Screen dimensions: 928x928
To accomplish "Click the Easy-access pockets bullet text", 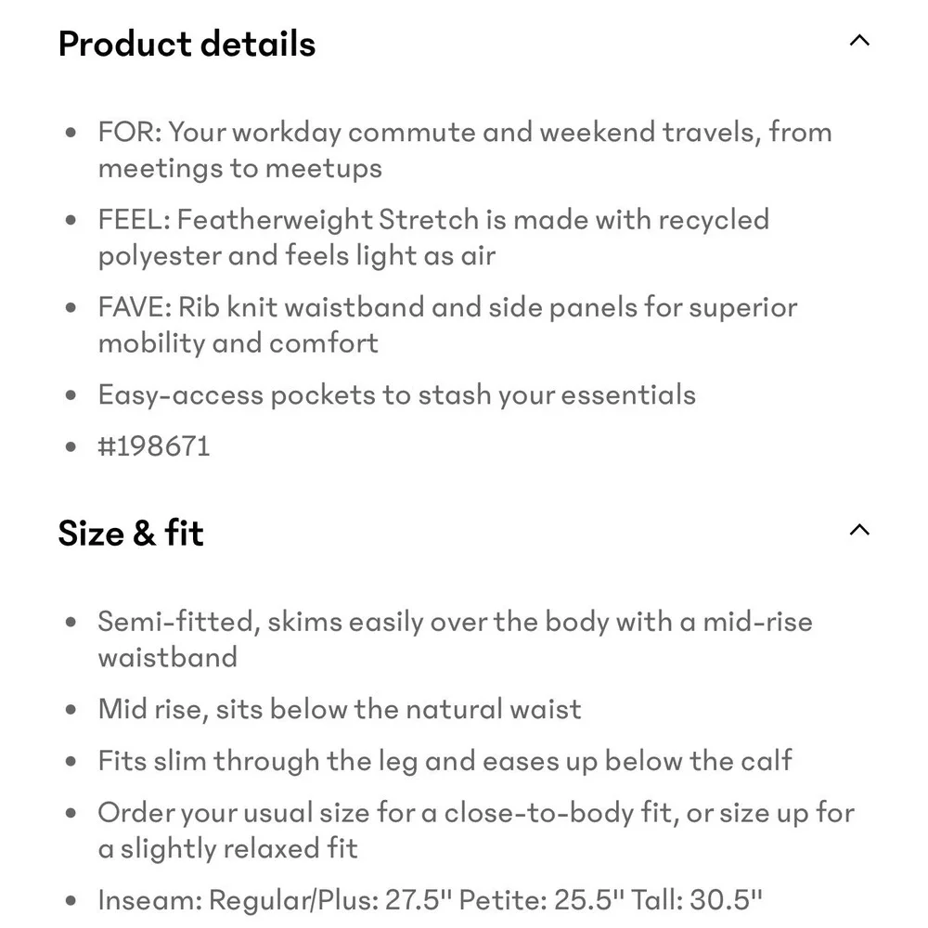I will pos(397,394).
